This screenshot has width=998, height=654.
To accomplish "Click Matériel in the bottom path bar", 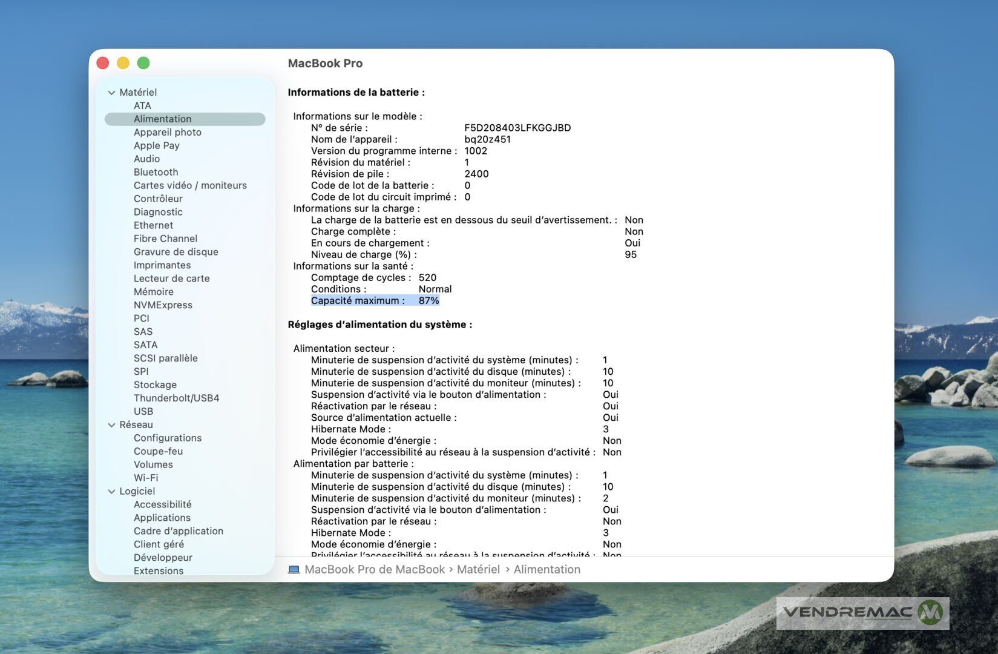I will [478, 570].
